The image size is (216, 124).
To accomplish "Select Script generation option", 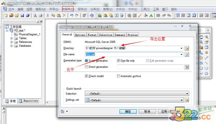I will tap(86, 60).
